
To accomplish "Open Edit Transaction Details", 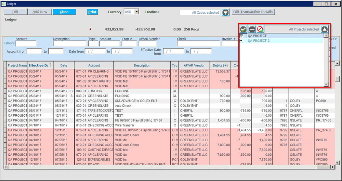I will pyautogui.click(x=253, y=12).
